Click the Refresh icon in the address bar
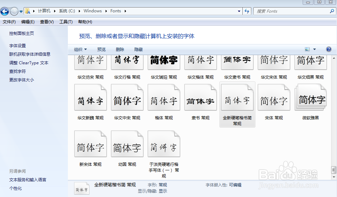 [x=247, y=11]
